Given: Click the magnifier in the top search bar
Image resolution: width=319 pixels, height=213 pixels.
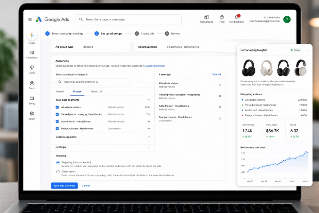Looking at the screenshot, I should pyautogui.click(x=81, y=19).
